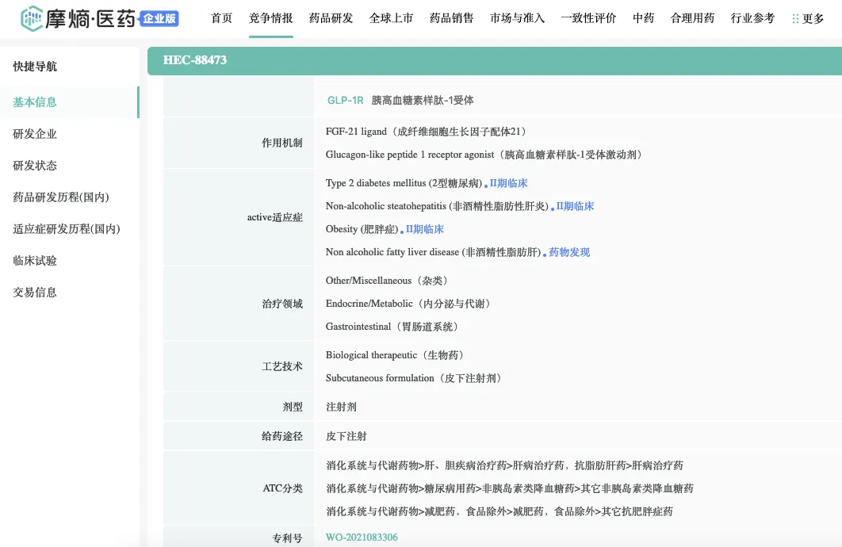This screenshot has width=842, height=547.
Task: Select 全球上市 in the navigation bar
Action: click(x=391, y=18)
